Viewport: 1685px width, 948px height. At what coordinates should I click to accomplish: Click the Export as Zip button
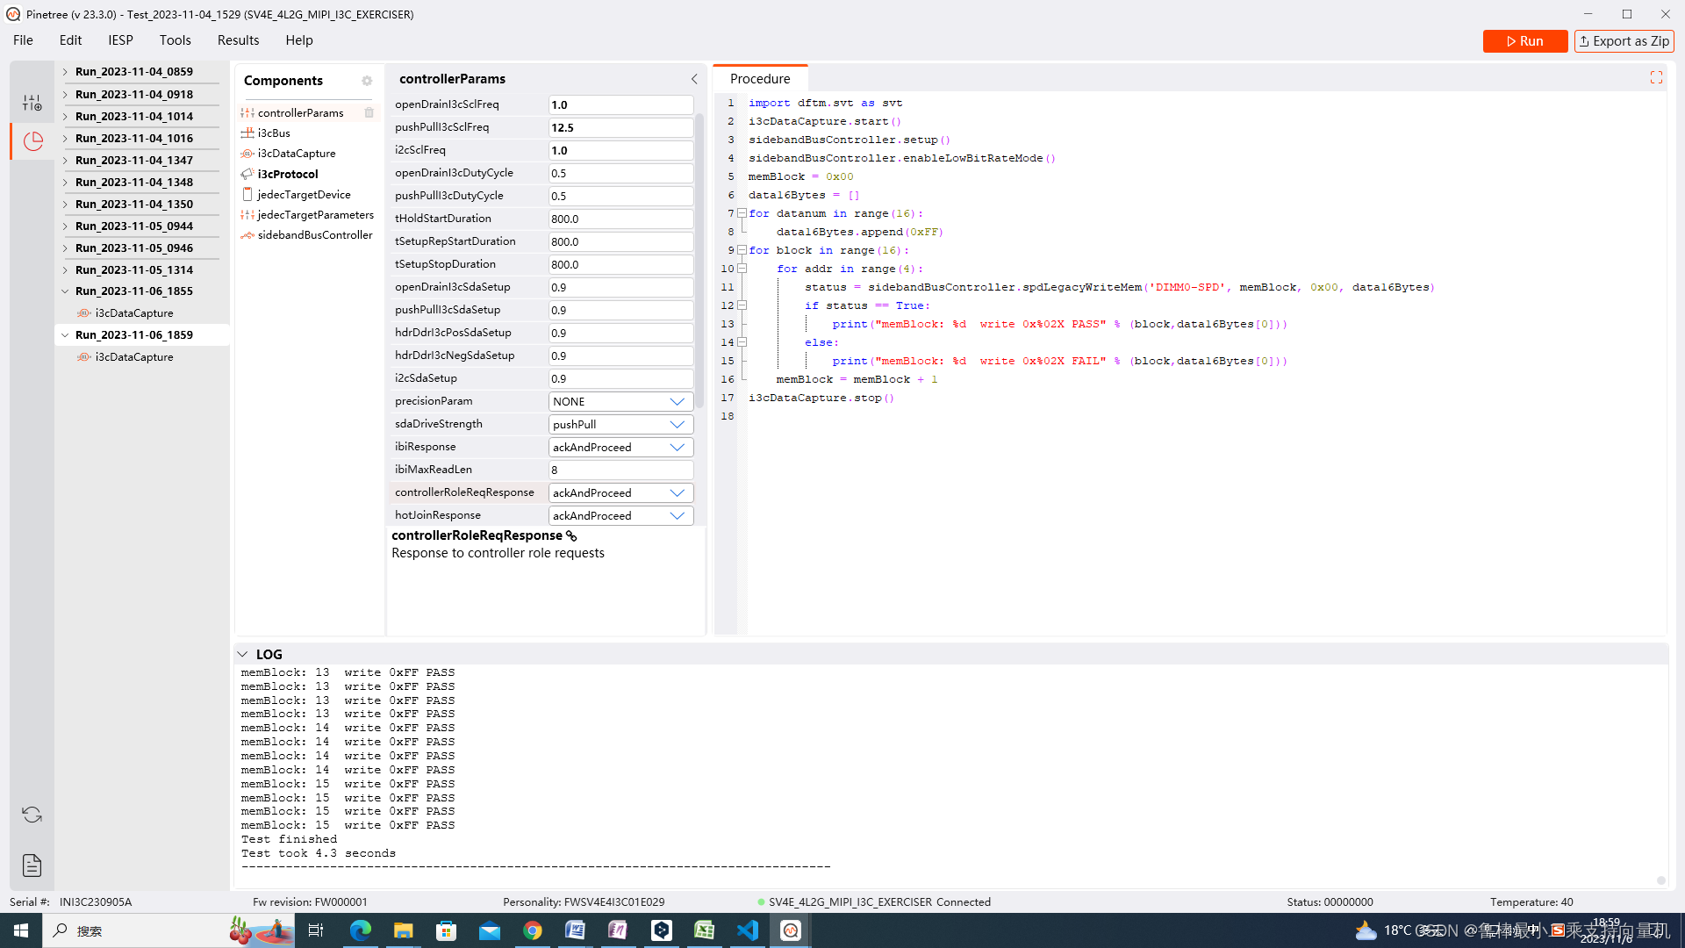[1624, 41]
